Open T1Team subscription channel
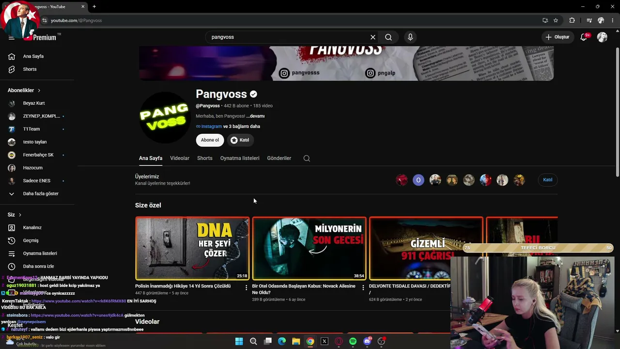 pos(31,129)
